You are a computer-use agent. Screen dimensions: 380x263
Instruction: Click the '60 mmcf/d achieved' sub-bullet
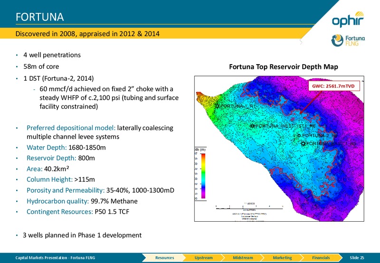point(109,98)
